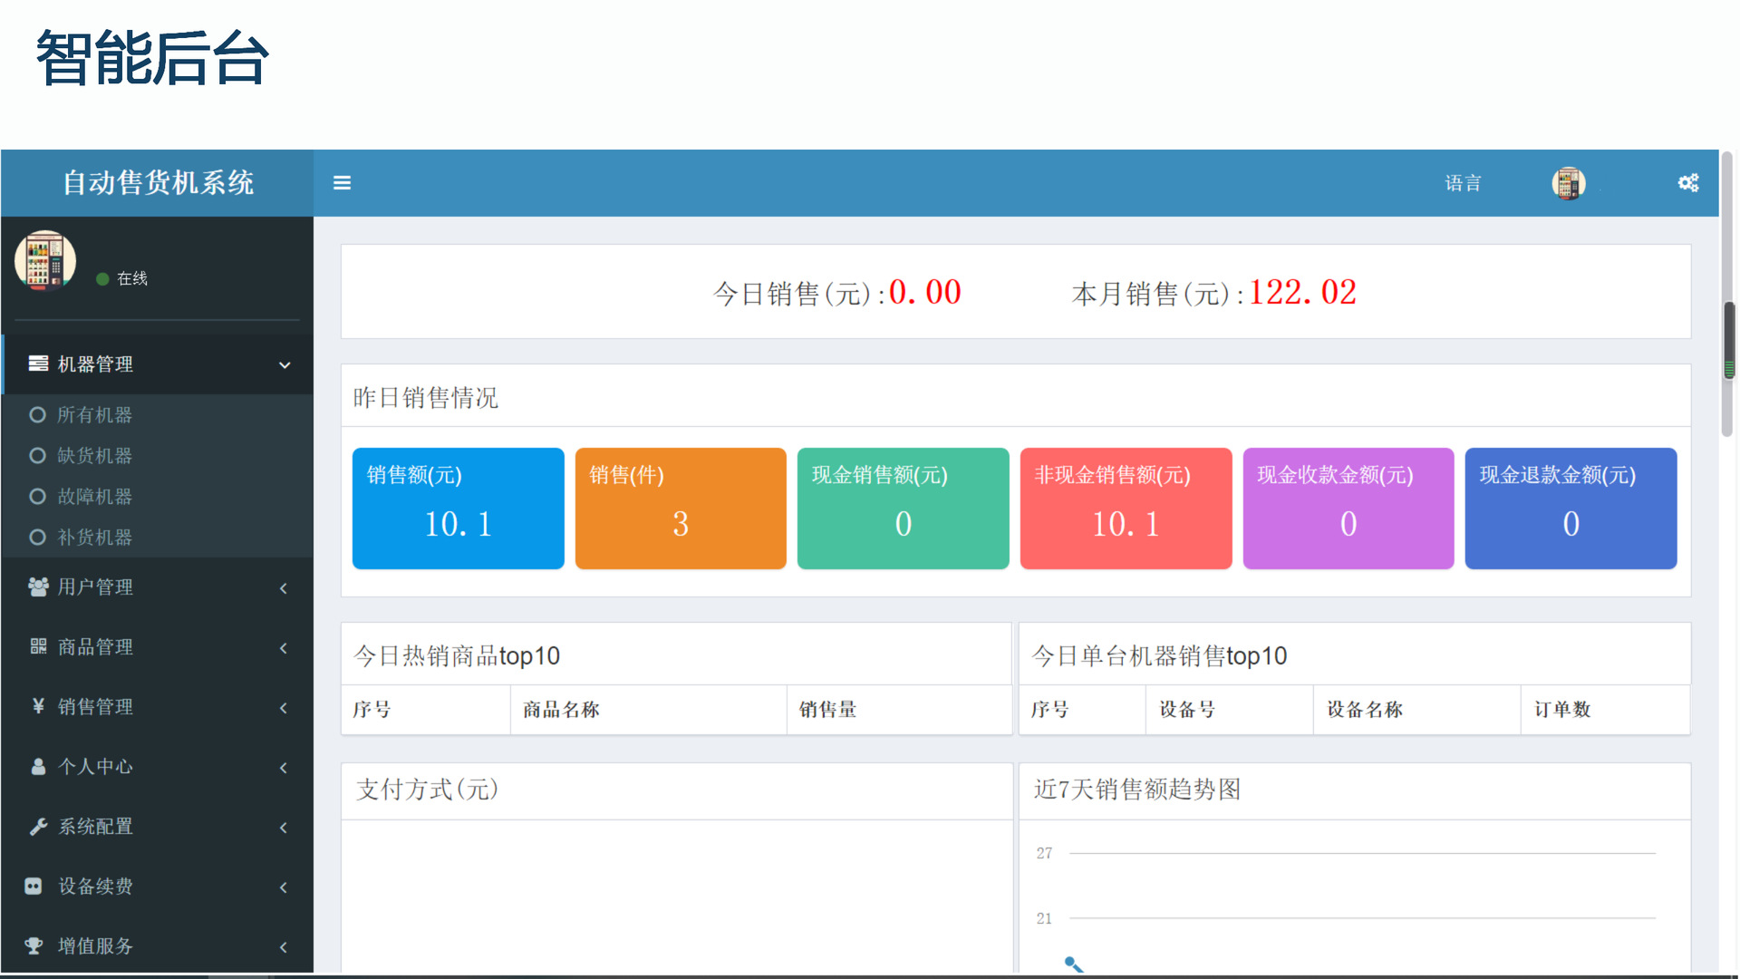Open the 语言 language menu
Image resolution: width=1740 pixels, height=979 pixels.
(1463, 183)
